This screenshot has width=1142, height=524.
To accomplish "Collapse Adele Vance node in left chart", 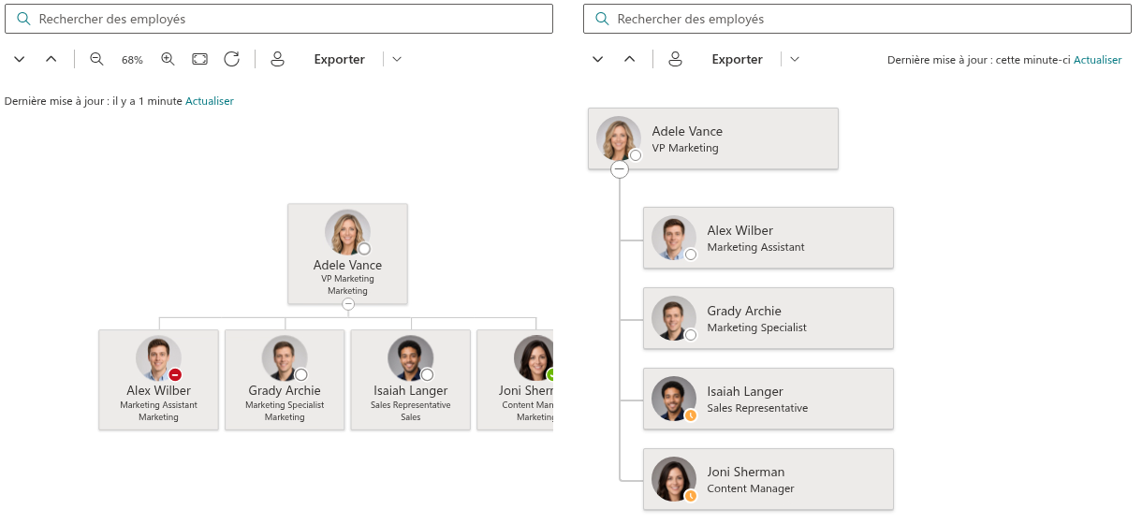I will coord(348,304).
